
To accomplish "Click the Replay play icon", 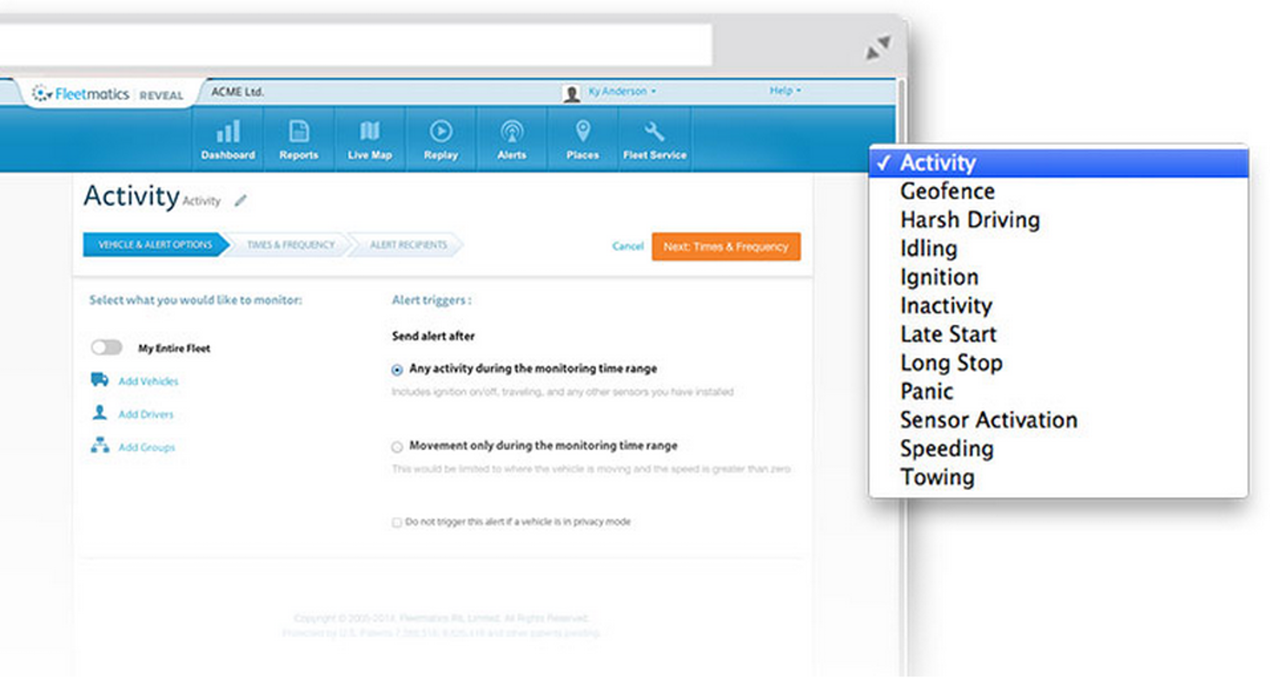I will (441, 132).
